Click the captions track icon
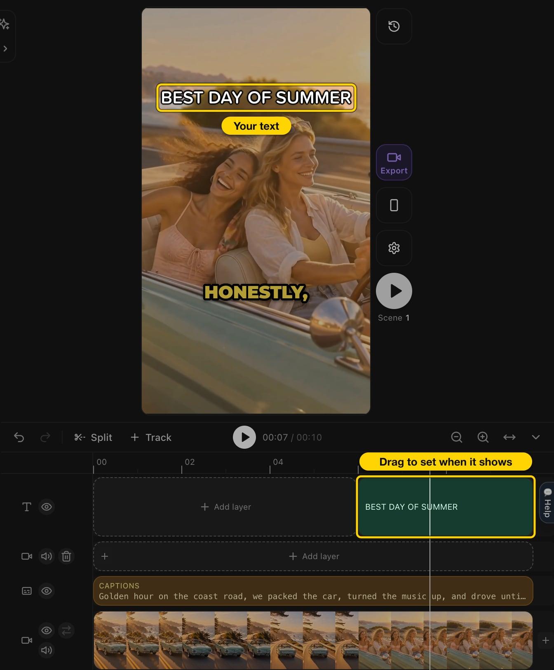 click(27, 591)
